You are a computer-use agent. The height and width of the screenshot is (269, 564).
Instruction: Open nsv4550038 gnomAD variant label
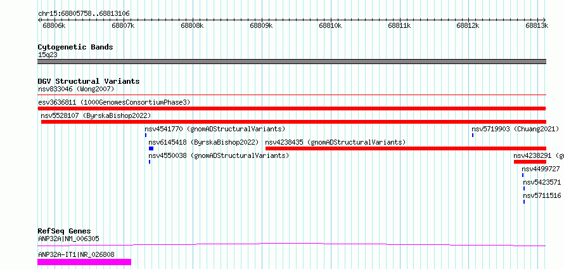219,155
